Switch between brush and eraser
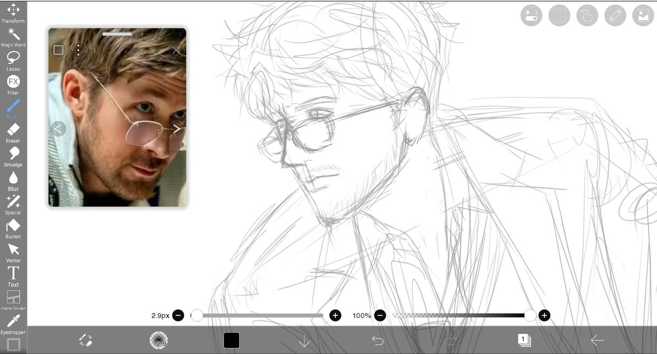The image size is (657, 354). [x=85, y=340]
